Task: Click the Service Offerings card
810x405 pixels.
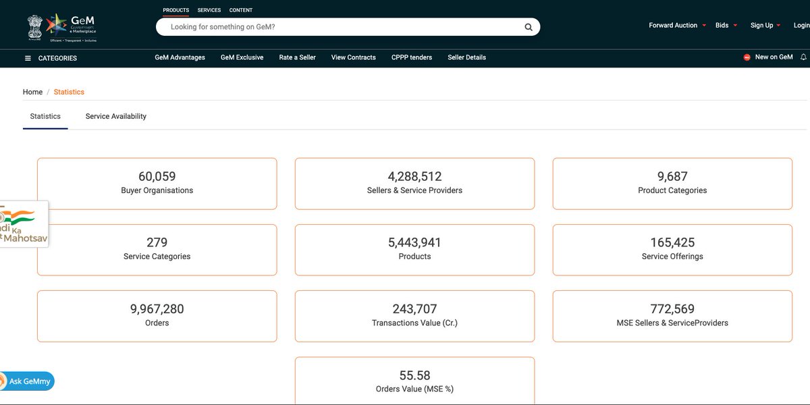Action: (x=672, y=250)
